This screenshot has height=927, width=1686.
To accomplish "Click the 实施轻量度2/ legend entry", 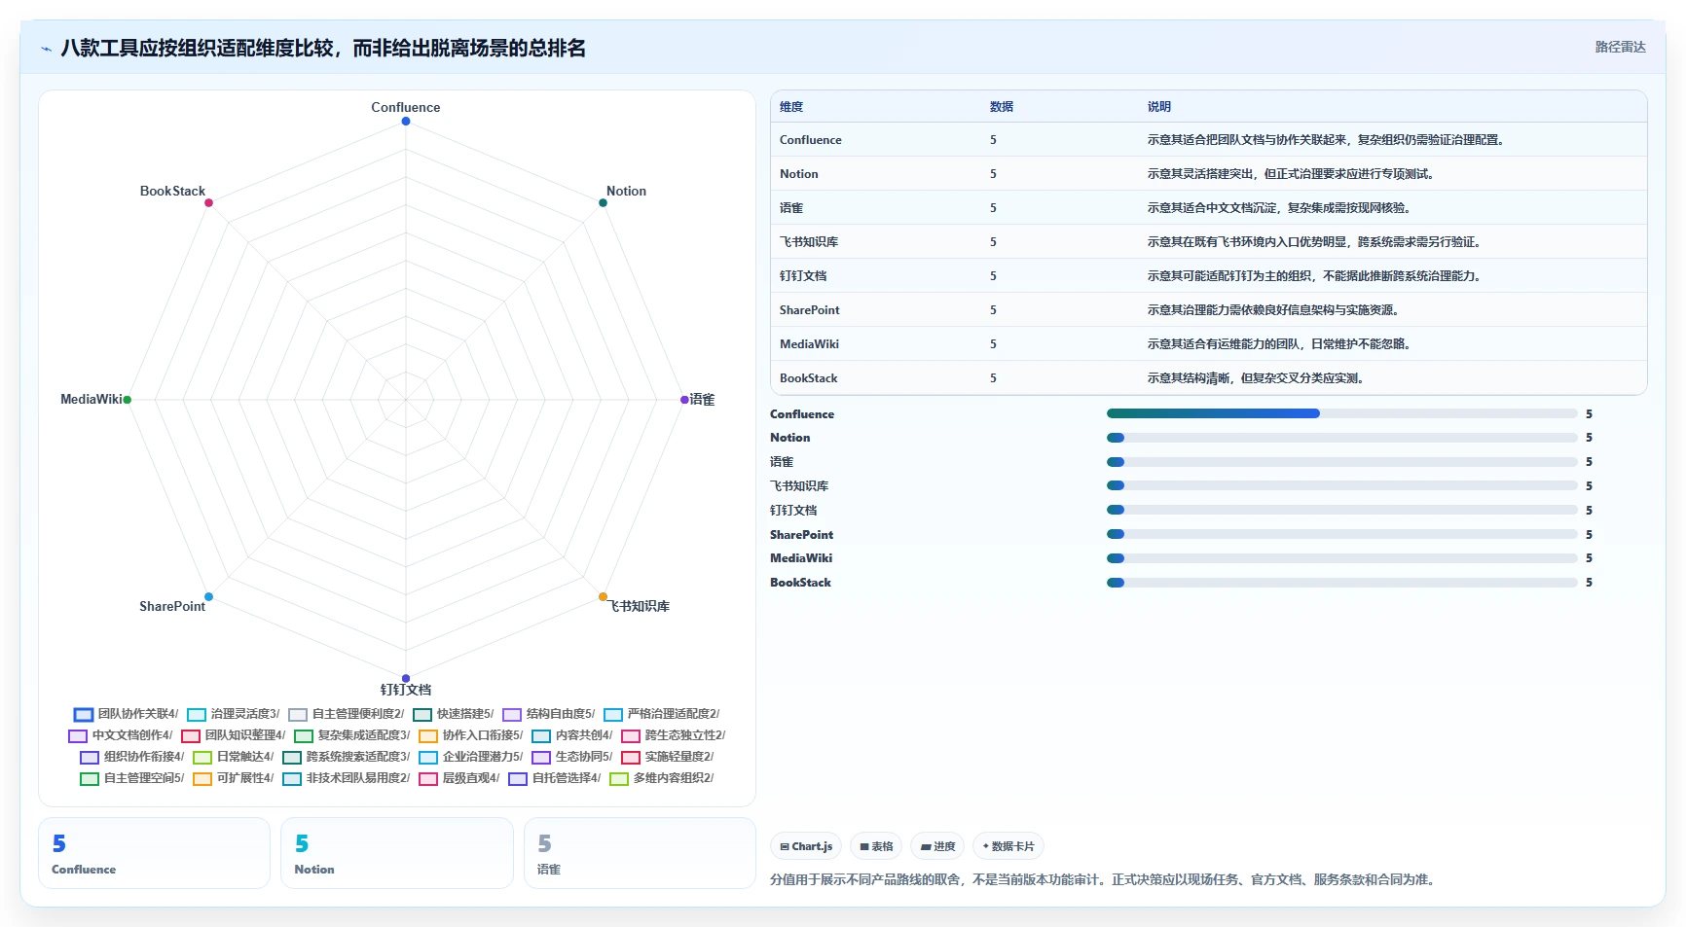I will (668, 757).
